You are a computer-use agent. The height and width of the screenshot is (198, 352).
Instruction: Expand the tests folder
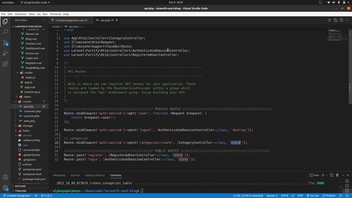[x=26, y=131]
